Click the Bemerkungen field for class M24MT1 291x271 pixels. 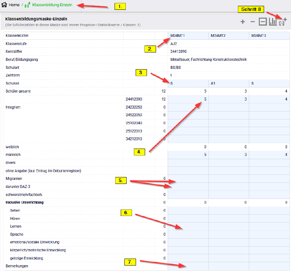pos(188,266)
